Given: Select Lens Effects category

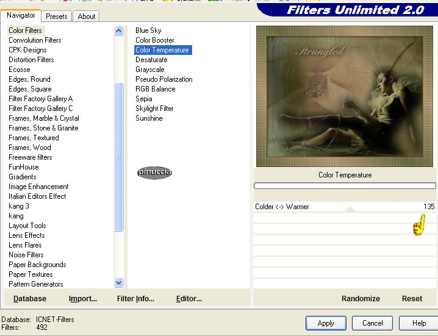Looking at the screenshot, I should pyautogui.click(x=27, y=235).
